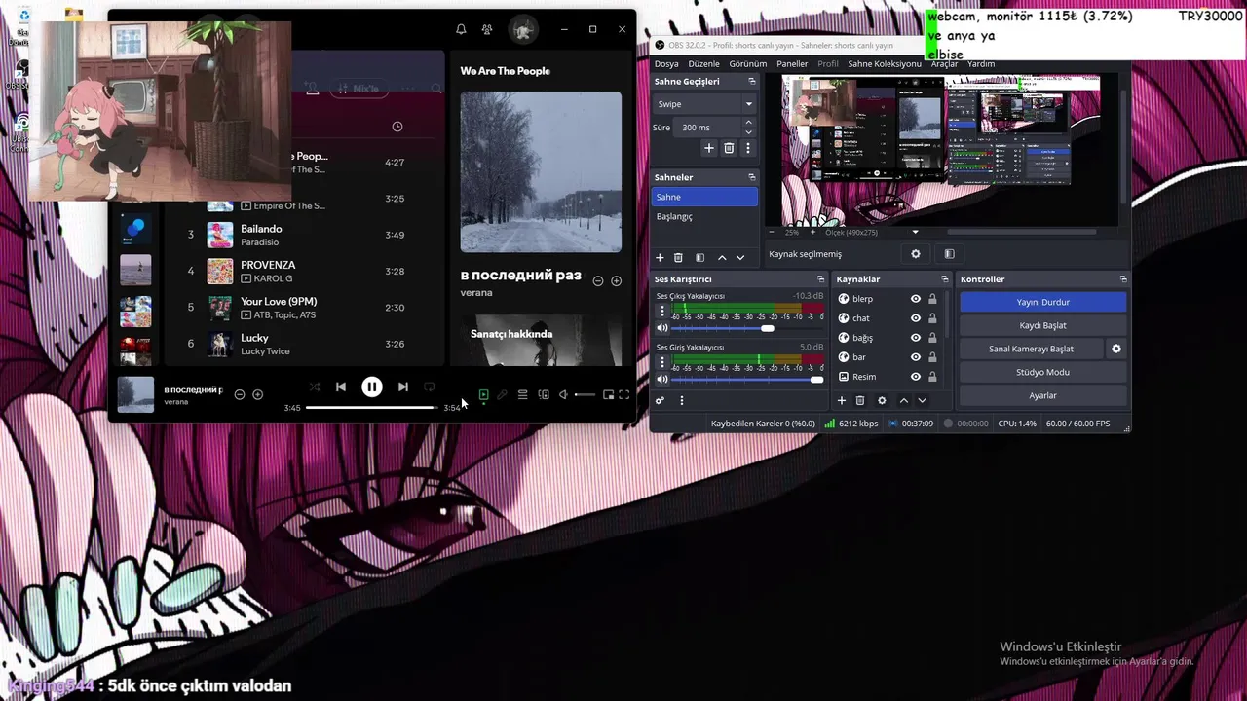Open the album cover in Now Playing panel
This screenshot has height=701, width=1247.
coord(541,172)
